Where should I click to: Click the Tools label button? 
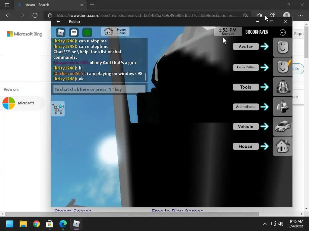(246, 87)
